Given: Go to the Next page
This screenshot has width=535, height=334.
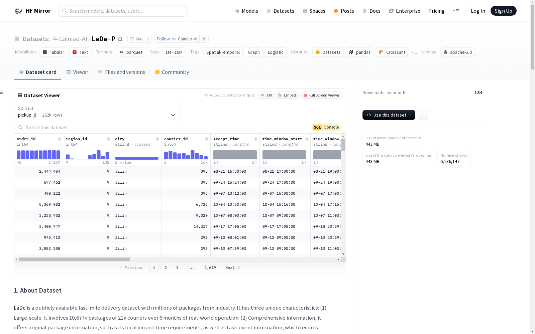Looking at the screenshot, I should coord(232,268).
